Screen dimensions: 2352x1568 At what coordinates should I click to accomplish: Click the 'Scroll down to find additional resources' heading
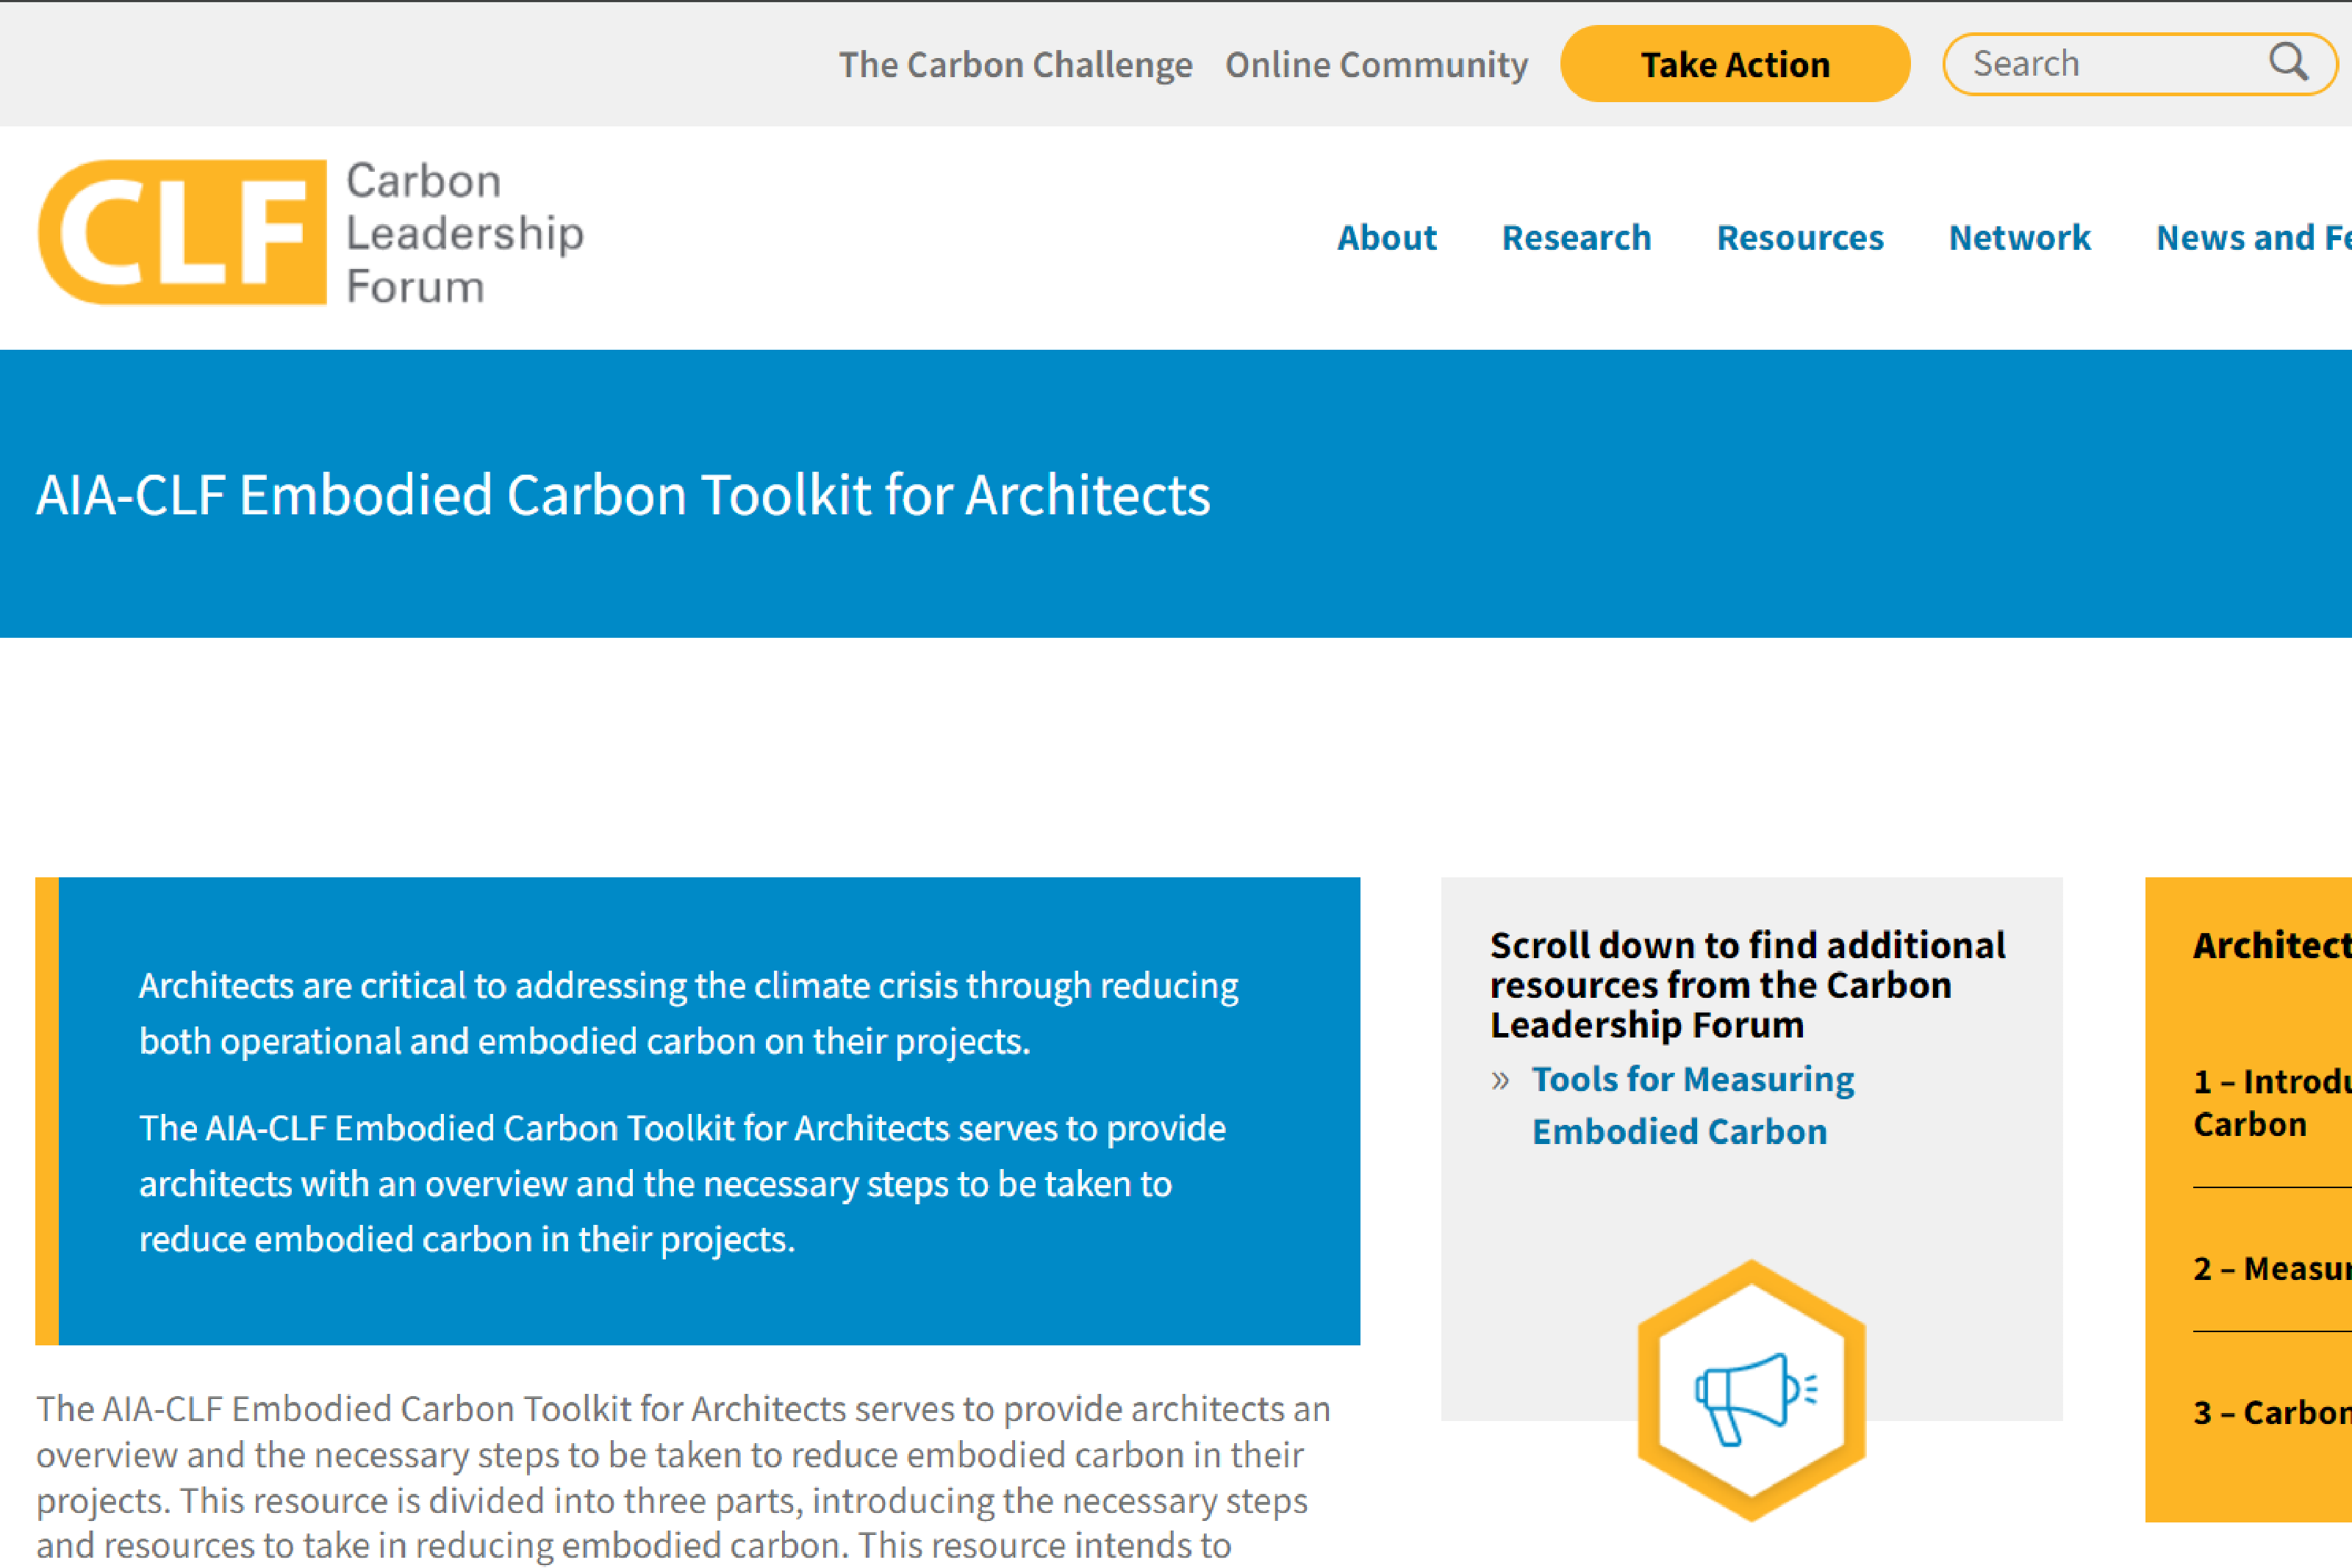(x=1747, y=985)
